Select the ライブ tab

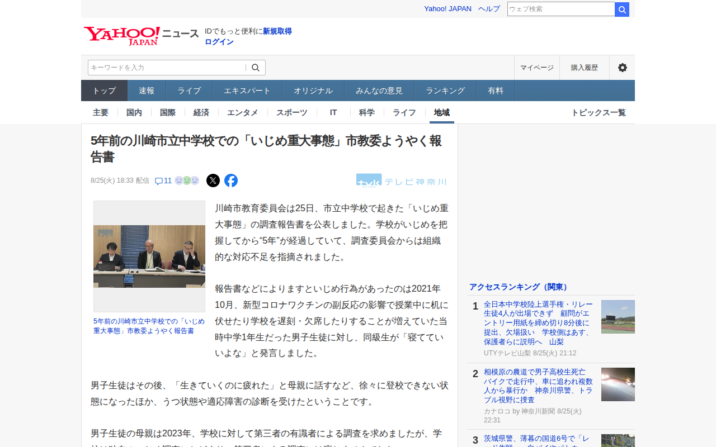click(x=189, y=91)
